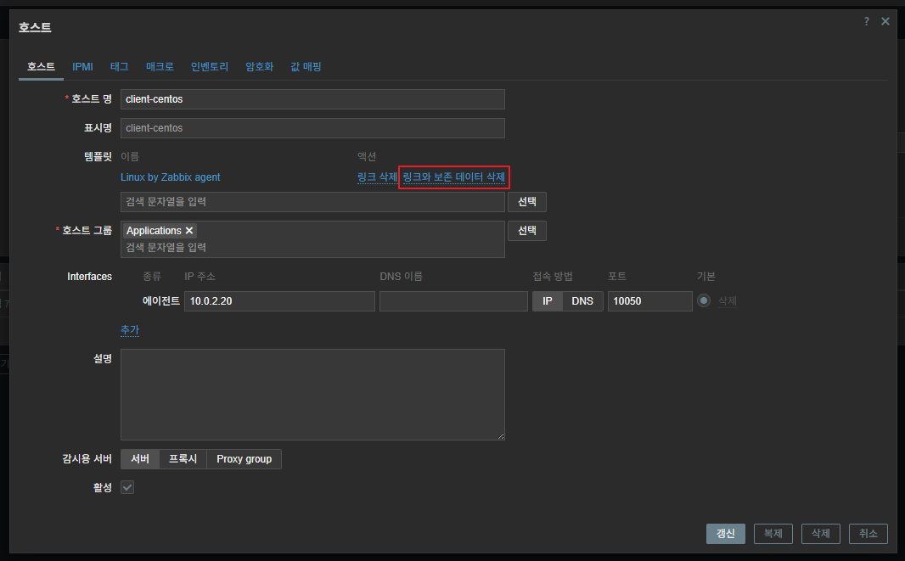Open the 태그 tab
The width and height of the screenshot is (905, 561).
point(120,66)
